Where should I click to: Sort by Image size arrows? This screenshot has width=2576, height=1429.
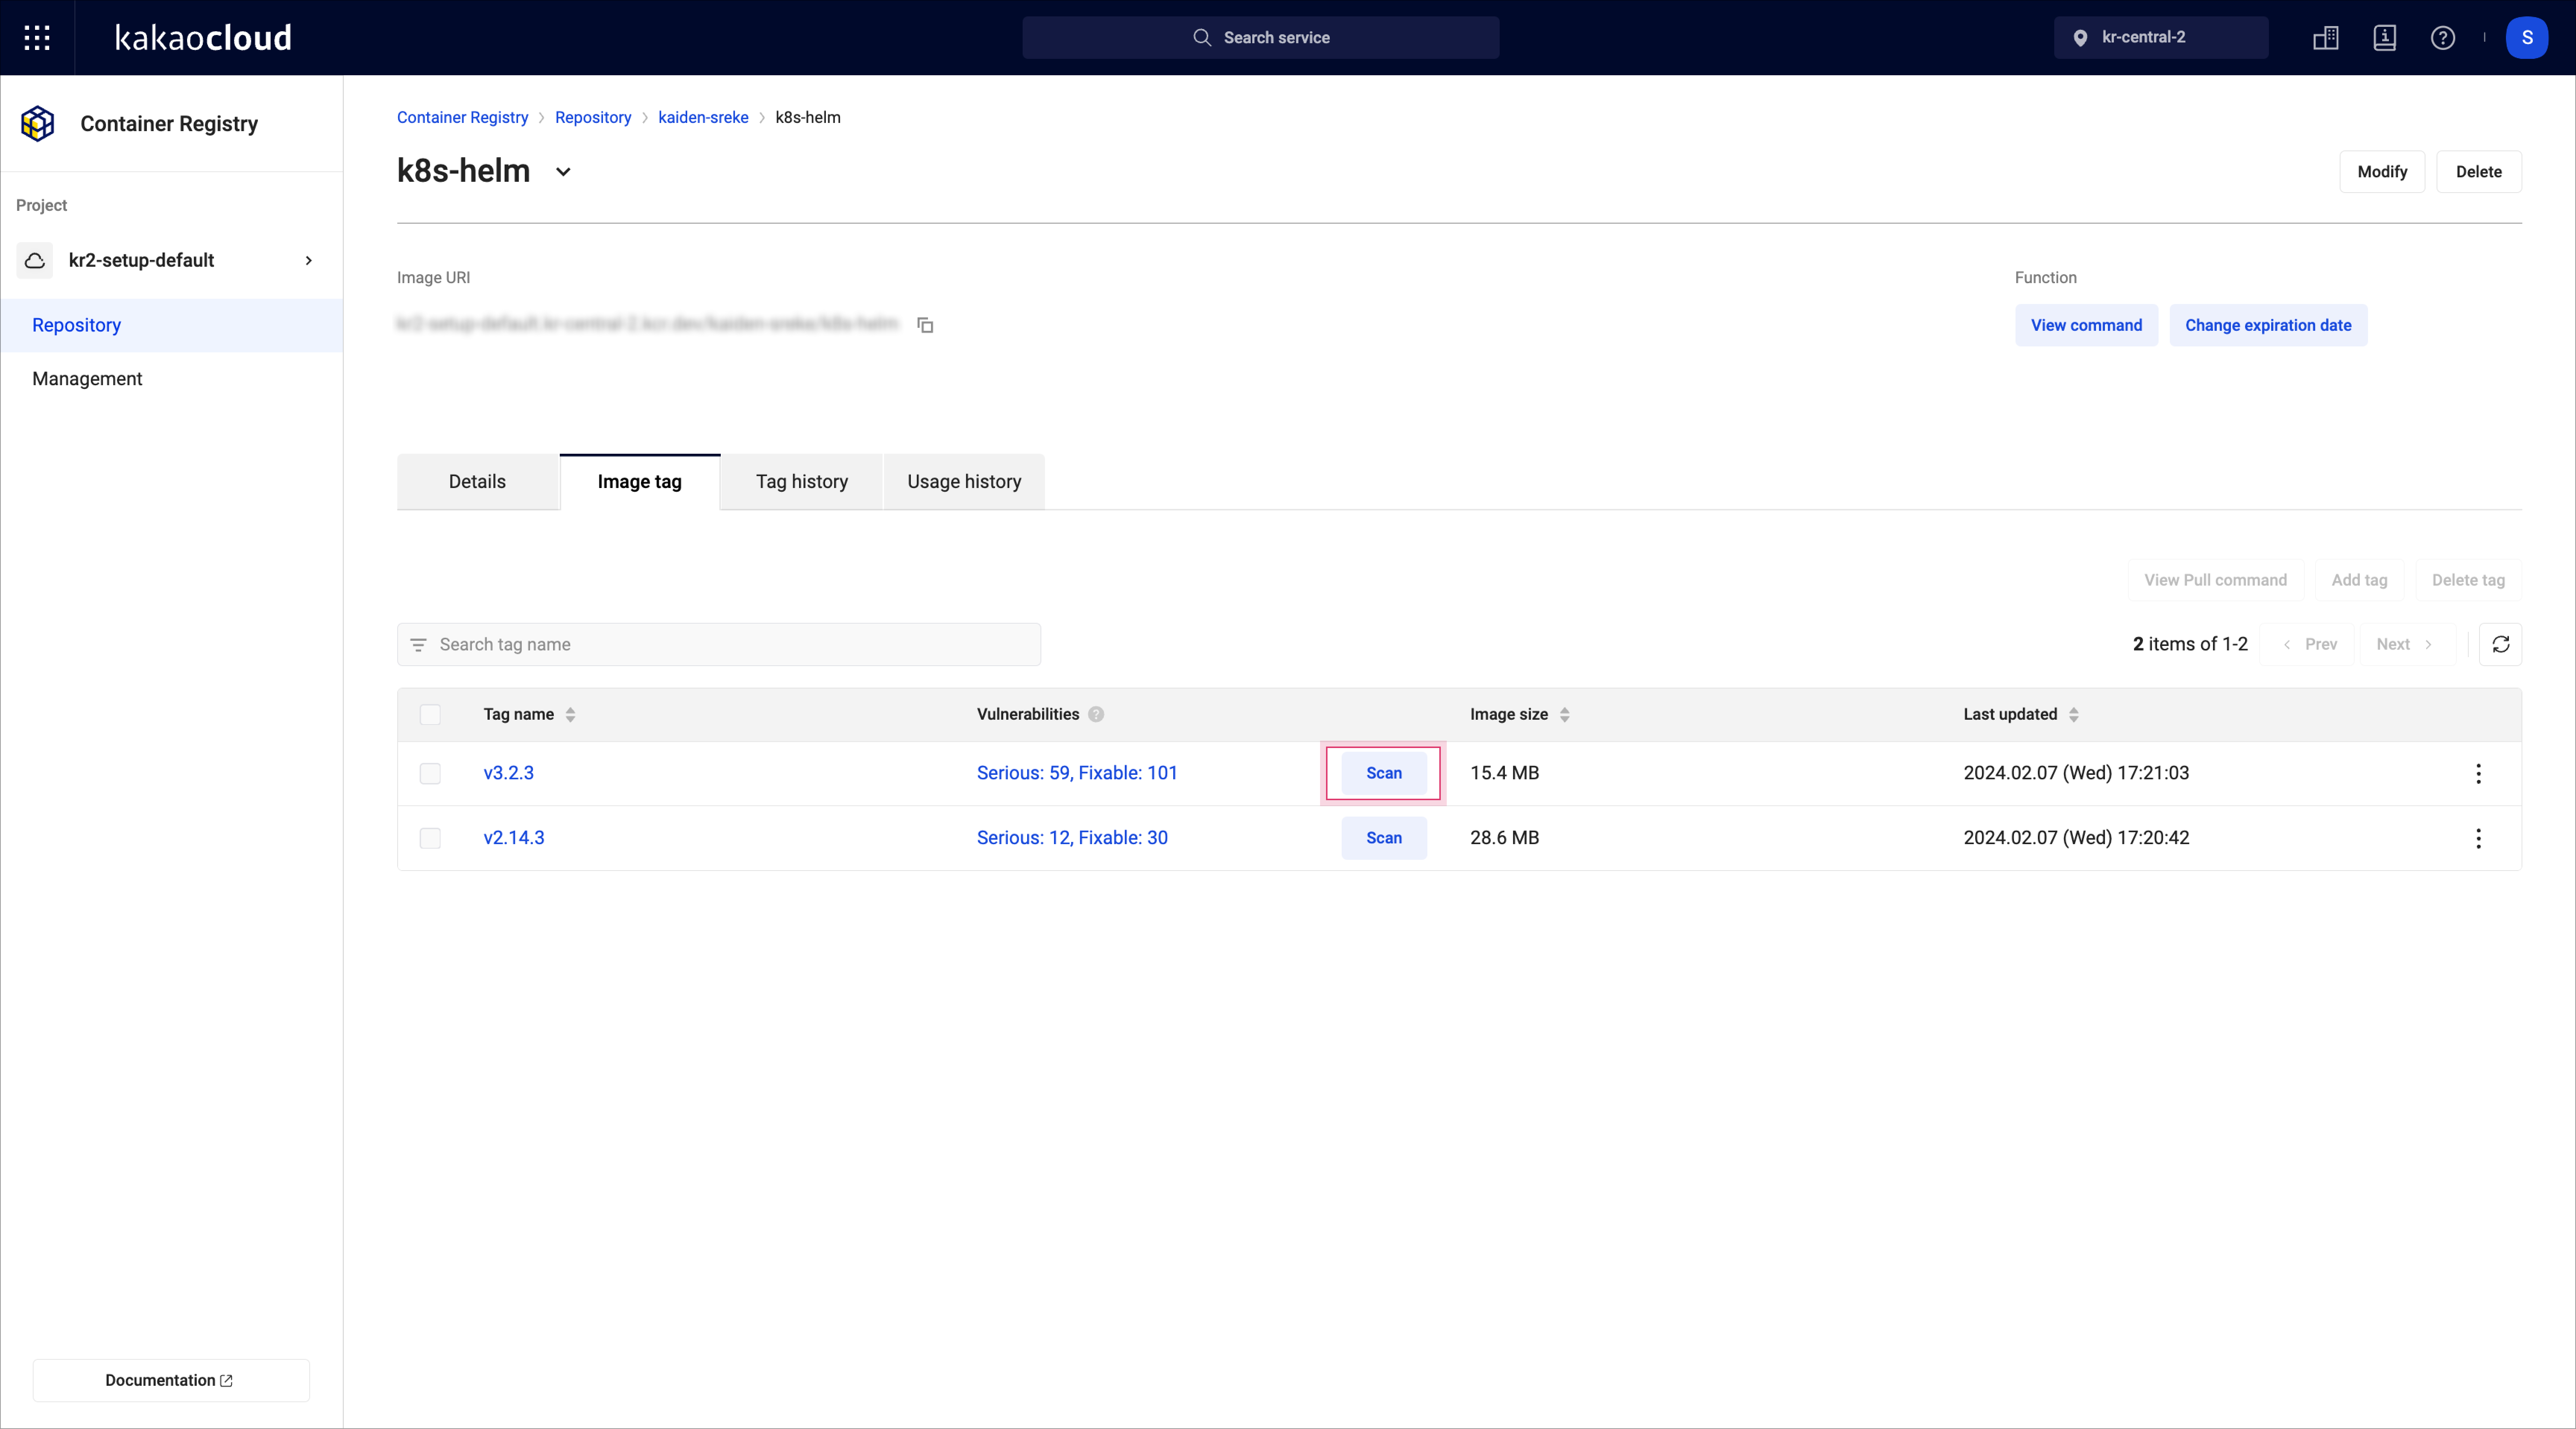click(1565, 714)
